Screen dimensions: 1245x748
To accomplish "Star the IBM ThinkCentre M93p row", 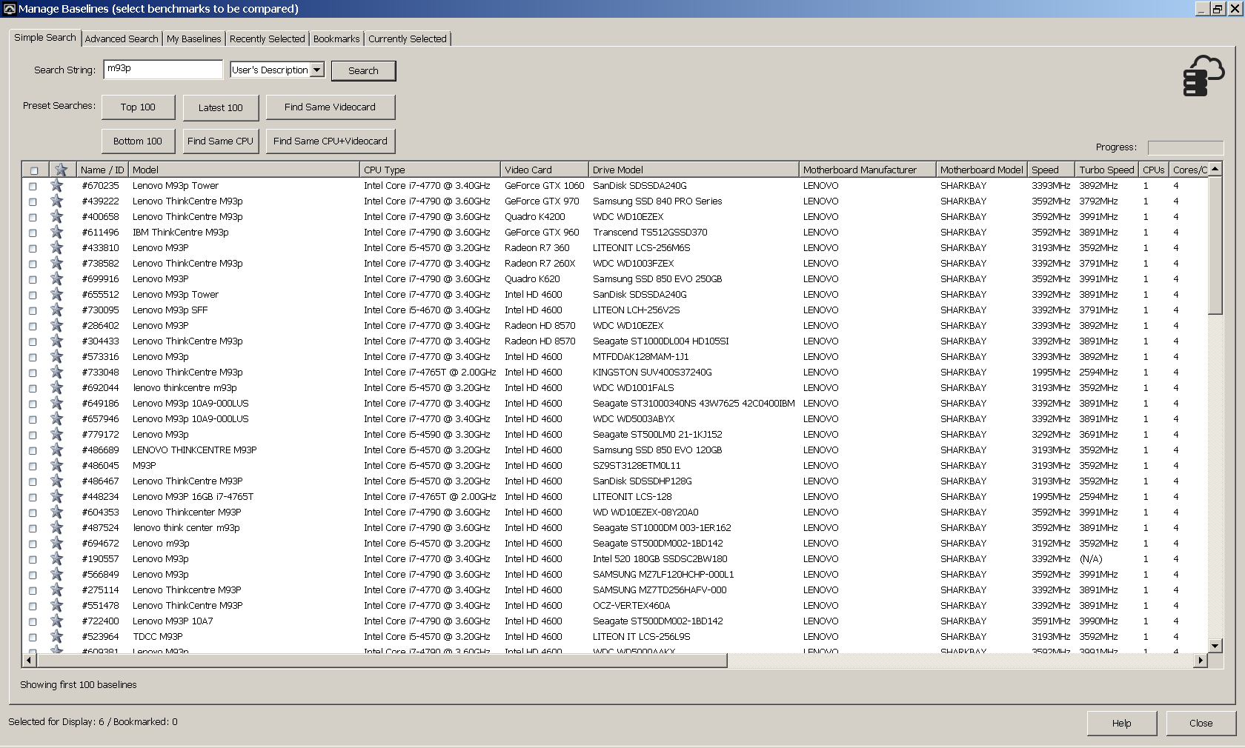I will click(x=57, y=233).
